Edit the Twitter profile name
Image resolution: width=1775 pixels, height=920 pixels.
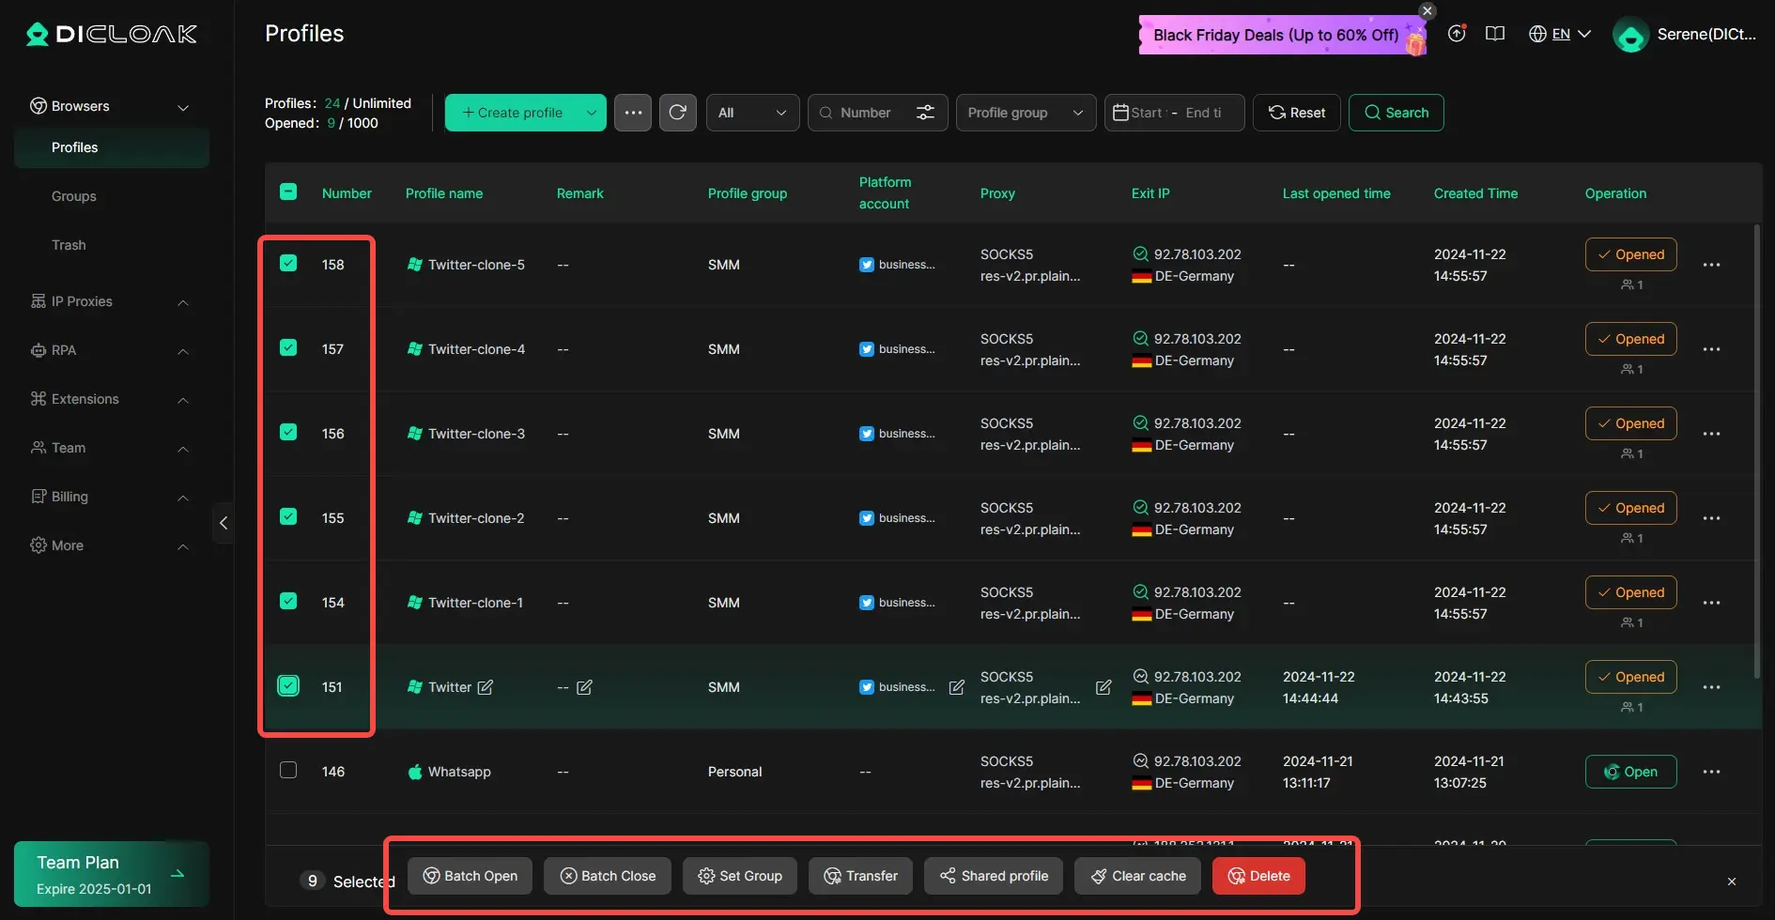point(486,687)
